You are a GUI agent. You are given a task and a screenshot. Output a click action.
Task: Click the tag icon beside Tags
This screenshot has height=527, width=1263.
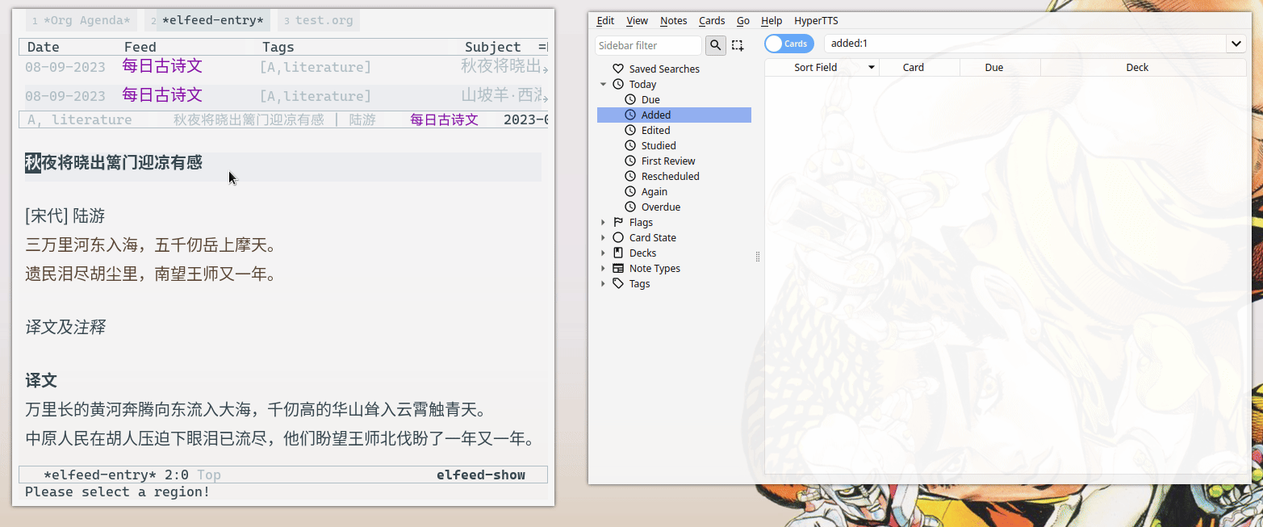point(618,283)
